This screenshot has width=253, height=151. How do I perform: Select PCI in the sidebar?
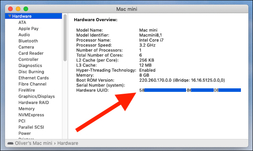pyautogui.click(x=22, y=121)
